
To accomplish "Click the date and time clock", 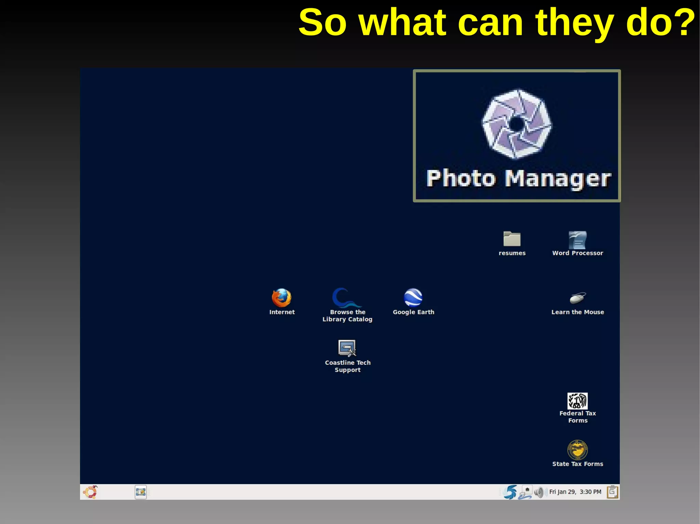I will coord(575,492).
